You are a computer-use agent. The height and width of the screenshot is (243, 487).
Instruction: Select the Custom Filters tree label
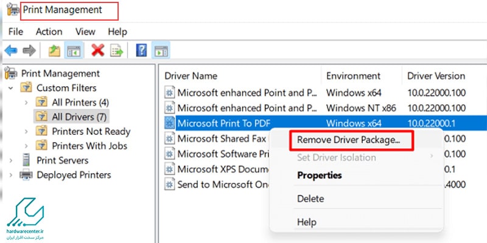point(66,87)
